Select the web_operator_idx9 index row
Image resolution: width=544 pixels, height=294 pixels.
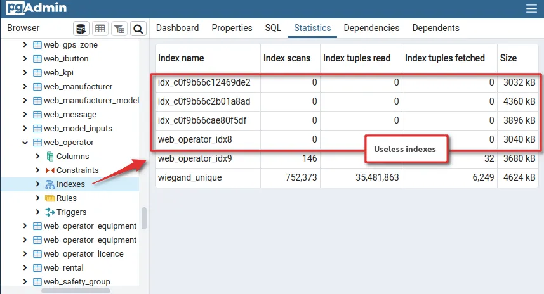point(347,158)
